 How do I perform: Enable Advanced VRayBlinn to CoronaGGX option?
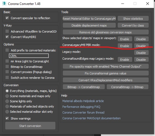coord(7,31)
